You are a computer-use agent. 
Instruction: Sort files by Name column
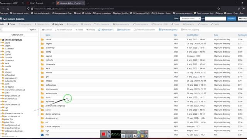48,35
